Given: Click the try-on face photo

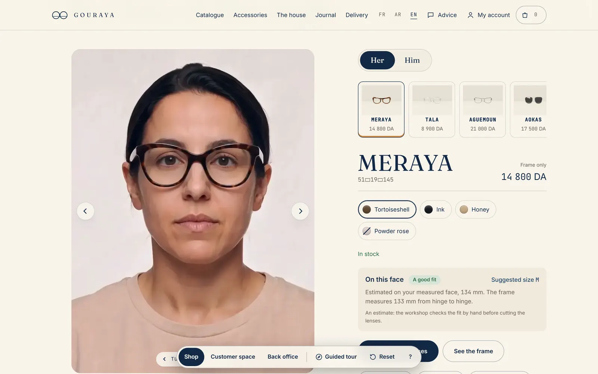Looking at the screenshot, I should tap(193, 211).
